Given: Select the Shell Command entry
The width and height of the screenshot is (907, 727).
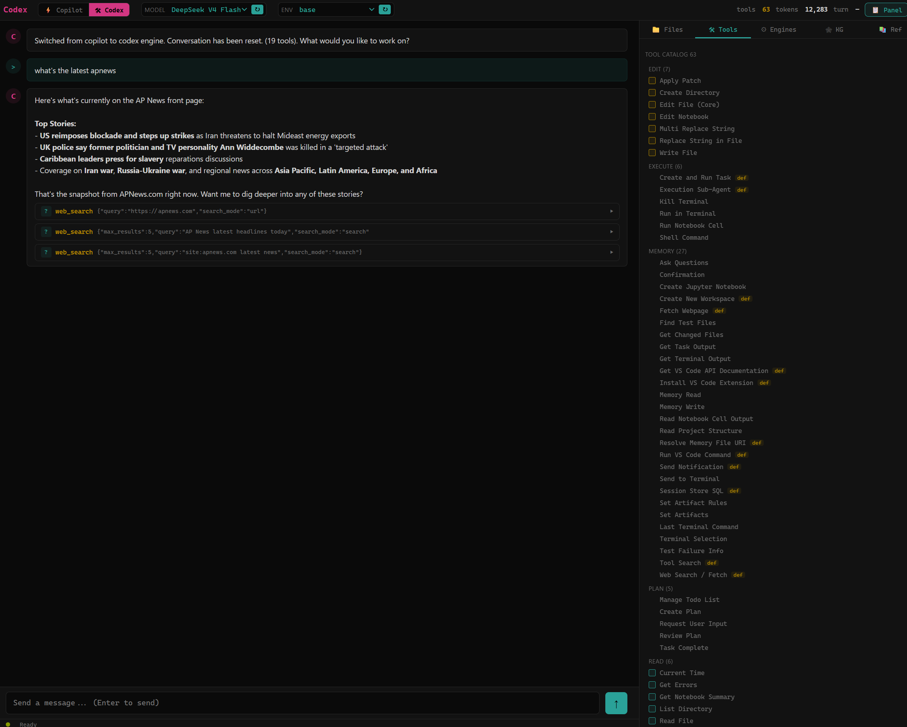Looking at the screenshot, I should [x=684, y=237].
